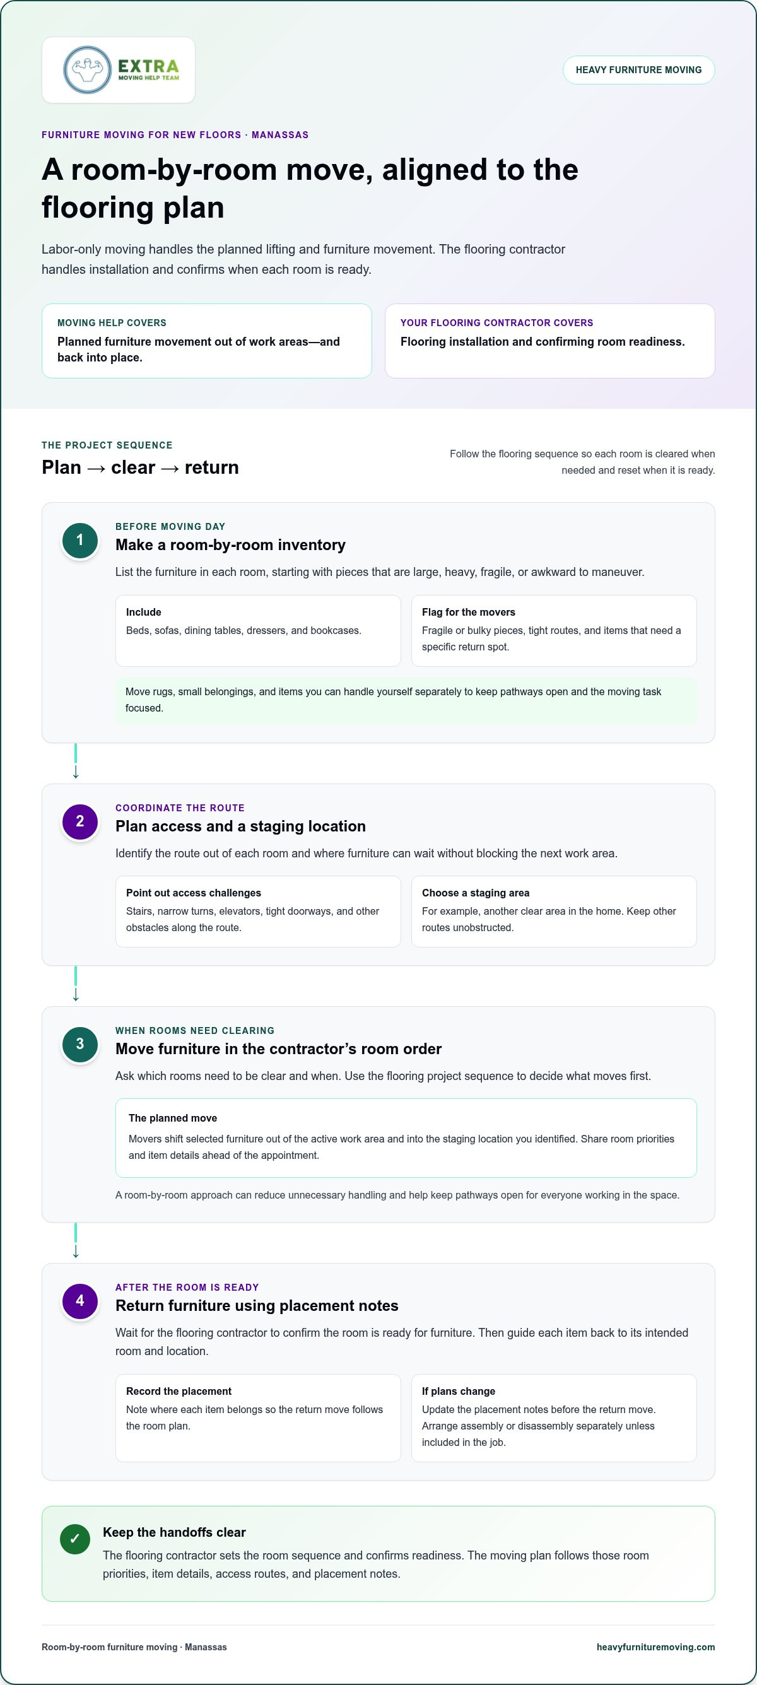Image resolution: width=757 pixels, height=1685 pixels.
Task: Click the arrow between steps 3 and 4
Action: pyautogui.click(x=76, y=1242)
